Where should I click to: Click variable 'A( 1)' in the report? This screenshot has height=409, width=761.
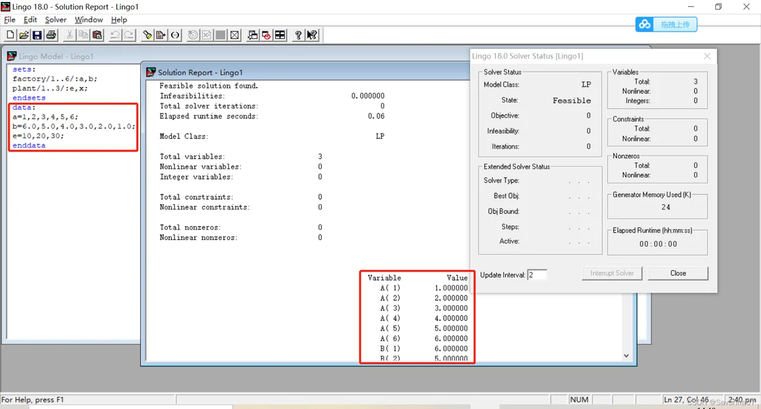pos(391,288)
